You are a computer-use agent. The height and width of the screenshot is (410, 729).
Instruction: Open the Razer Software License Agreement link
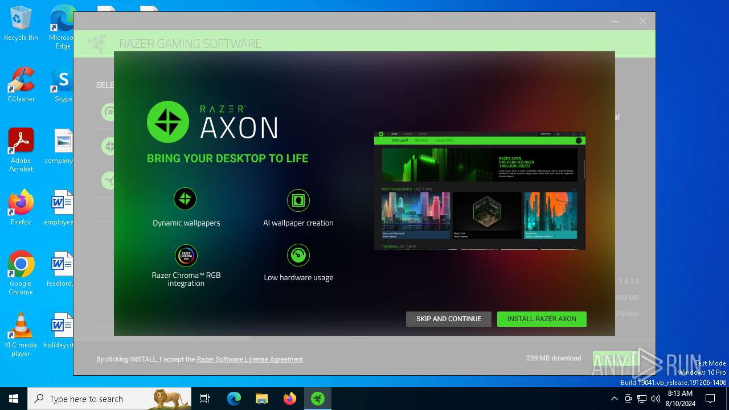pyautogui.click(x=250, y=359)
